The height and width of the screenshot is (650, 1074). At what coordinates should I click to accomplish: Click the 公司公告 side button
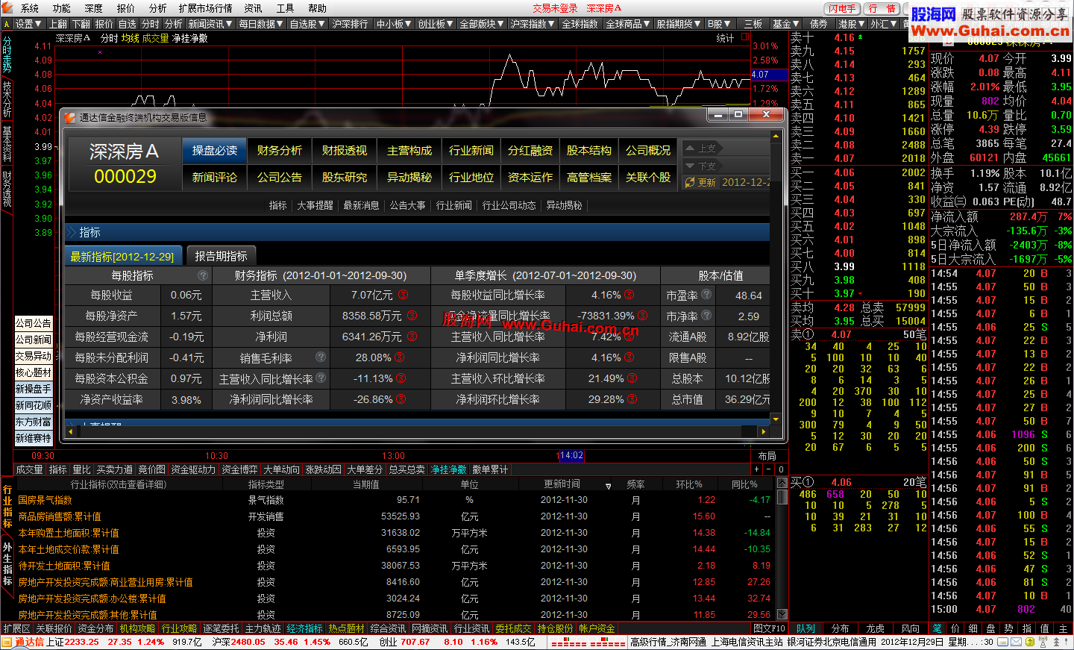click(34, 323)
